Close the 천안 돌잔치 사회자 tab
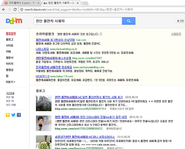Screen dimensions: 185x149 78,3
